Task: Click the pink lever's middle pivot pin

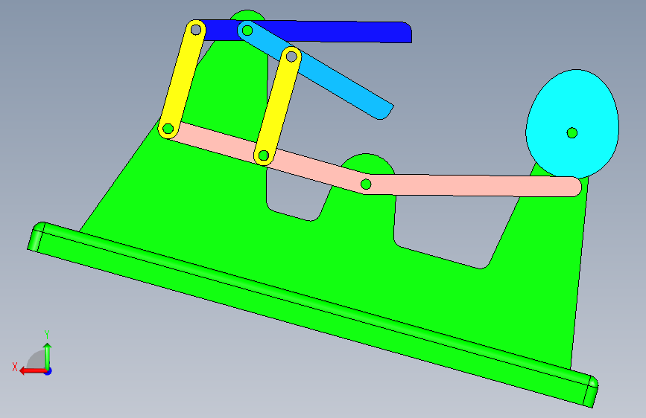Action: pos(366,184)
